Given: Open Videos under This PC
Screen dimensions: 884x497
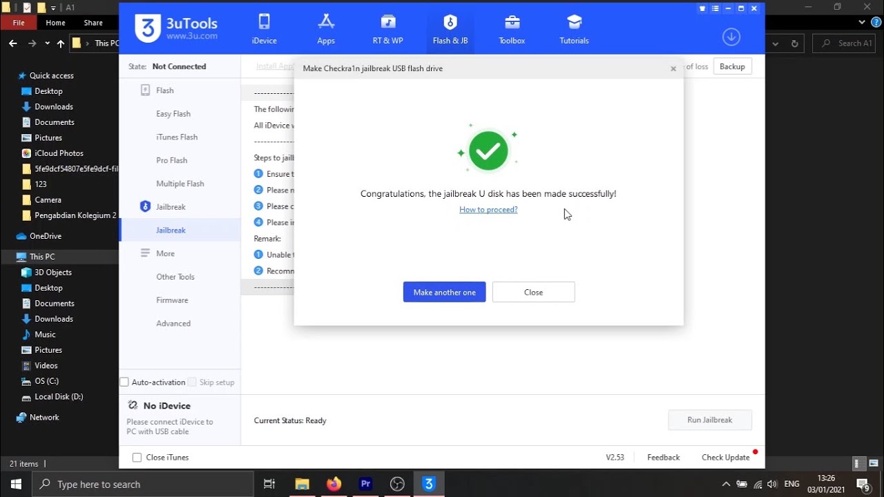Looking at the screenshot, I should (x=46, y=366).
